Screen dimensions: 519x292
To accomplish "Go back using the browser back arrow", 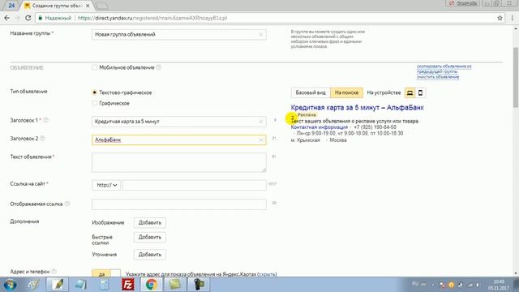I will pos(7,18).
